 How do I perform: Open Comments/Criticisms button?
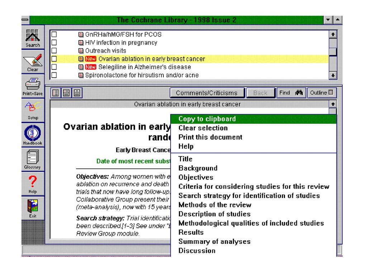207,93
